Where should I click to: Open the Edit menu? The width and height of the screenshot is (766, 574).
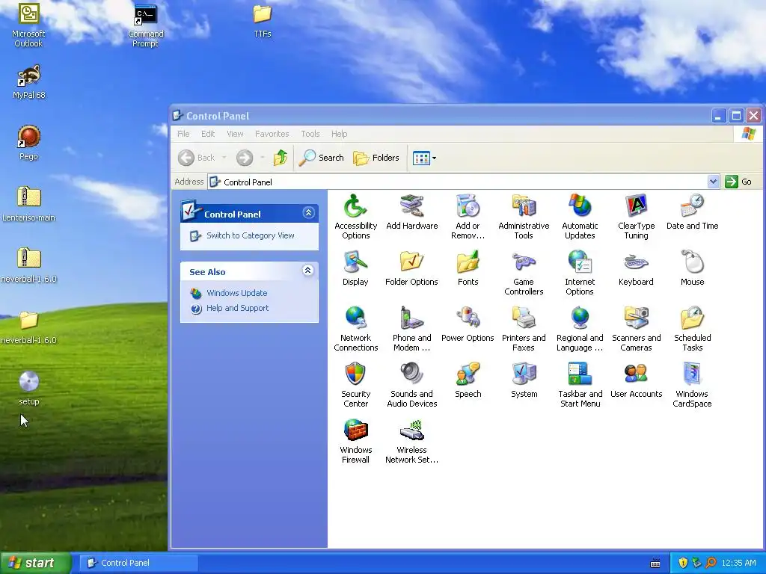pos(208,134)
